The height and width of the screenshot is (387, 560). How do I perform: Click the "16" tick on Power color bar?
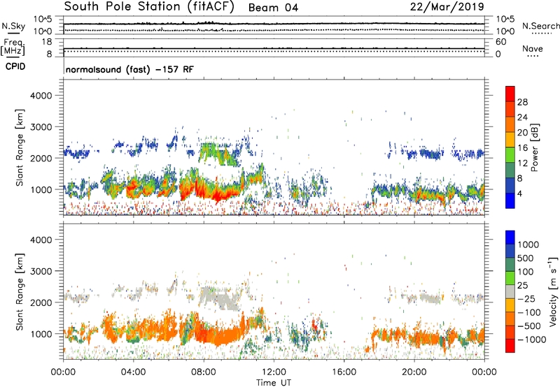point(522,148)
